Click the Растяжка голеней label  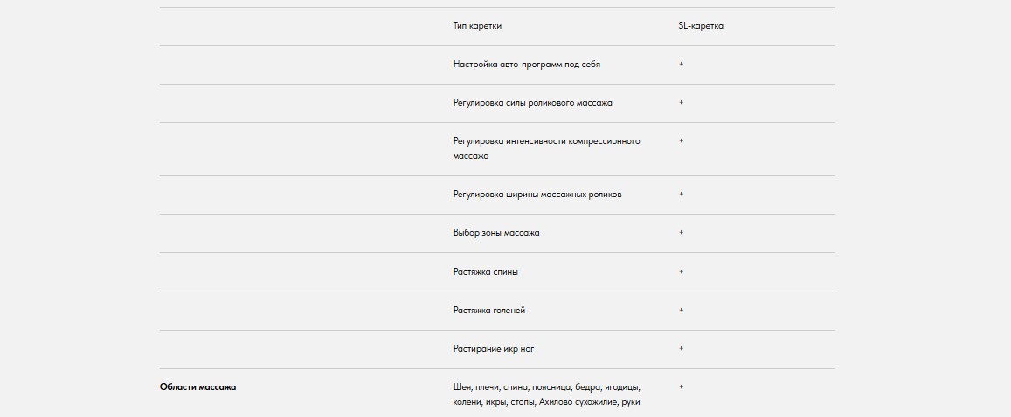click(489, 311)
